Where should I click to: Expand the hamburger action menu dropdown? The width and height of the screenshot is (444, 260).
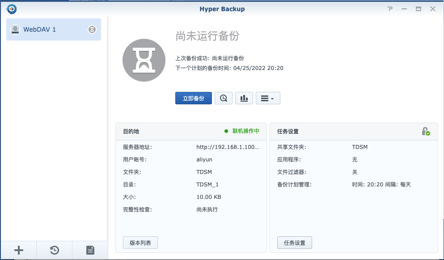pyautogui.click(x=268, y=98)
